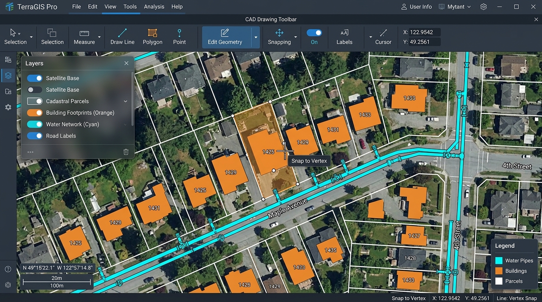Toggle the Road Labels layer off
Screen dimensions: 542x302
tap(35, 136)
